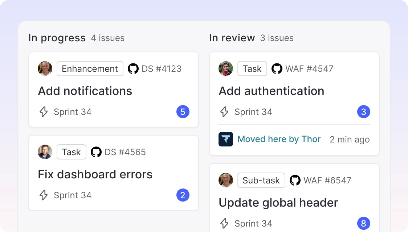Click the sprint bolt icon on Fix dashboard errors card
Viewport: 408px width, 232px height.
pos(44,195)
